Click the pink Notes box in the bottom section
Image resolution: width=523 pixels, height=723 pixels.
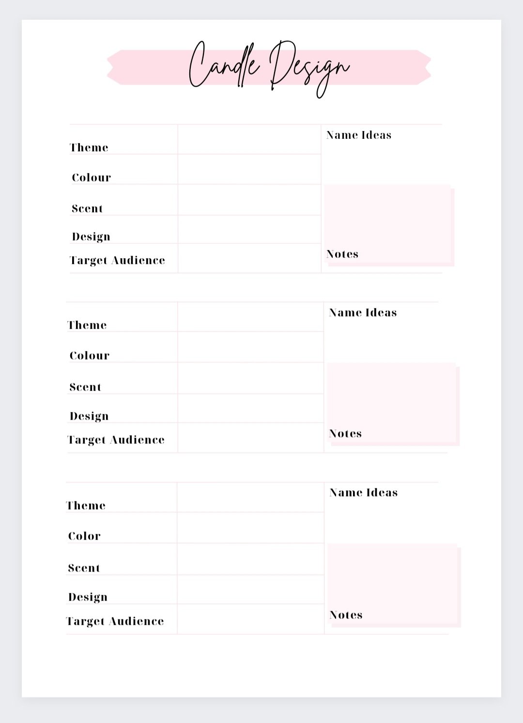click(x=393, y=584)
